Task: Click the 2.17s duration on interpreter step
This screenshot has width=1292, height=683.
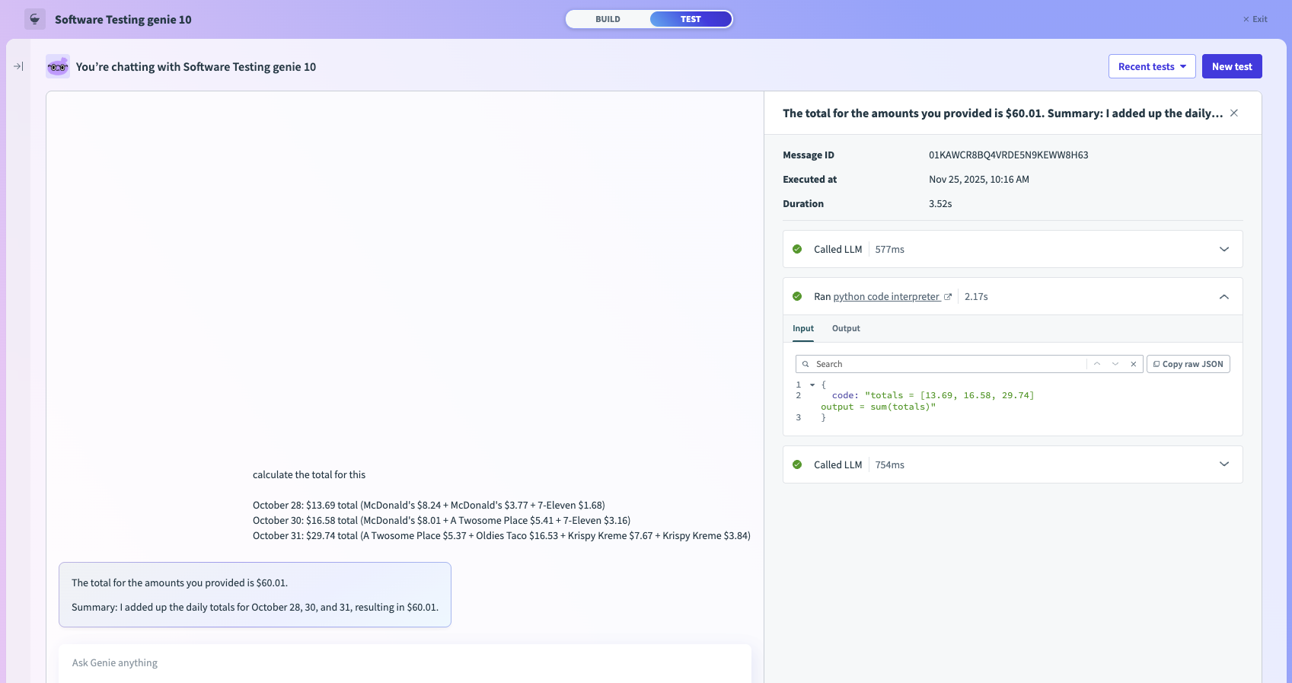Action: pos(976,297)
